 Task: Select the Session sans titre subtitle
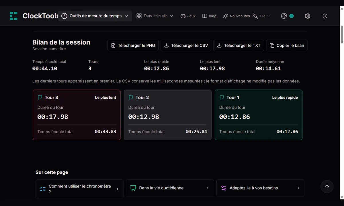pos(49,49)
